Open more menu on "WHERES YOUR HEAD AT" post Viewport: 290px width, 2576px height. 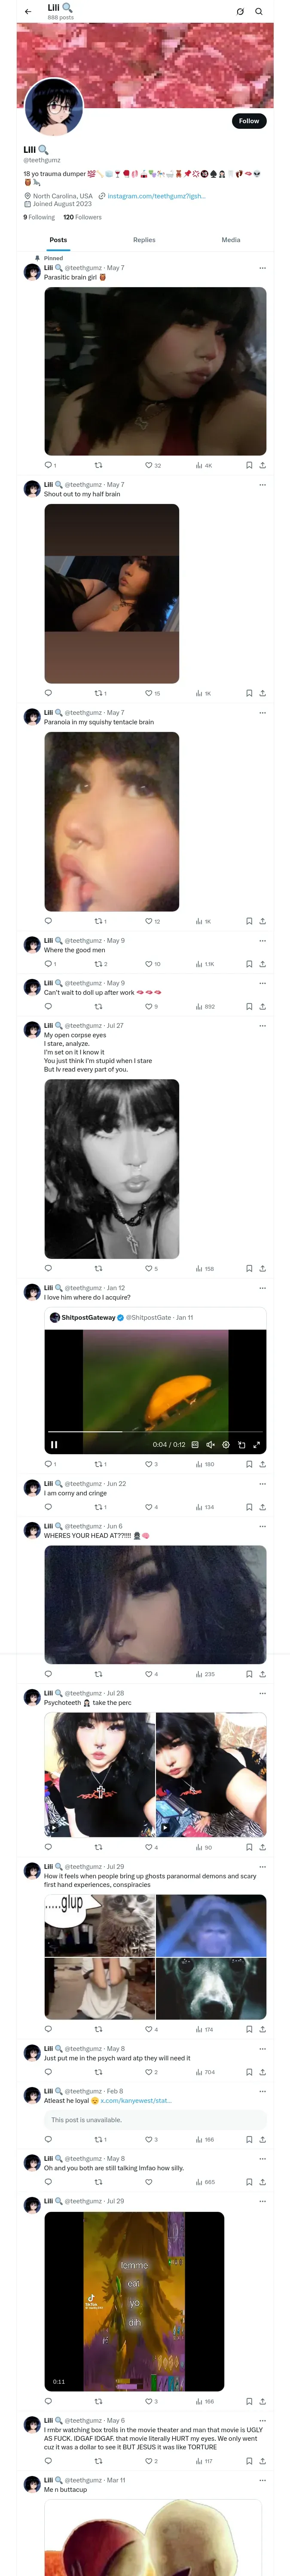[x=262, y=1526]
